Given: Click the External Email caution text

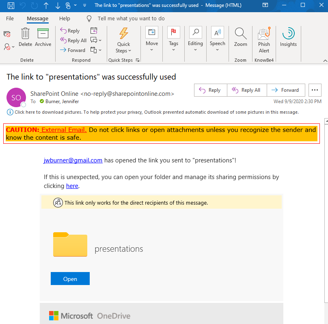Looking at the screenshot, I should pos(64,130).
